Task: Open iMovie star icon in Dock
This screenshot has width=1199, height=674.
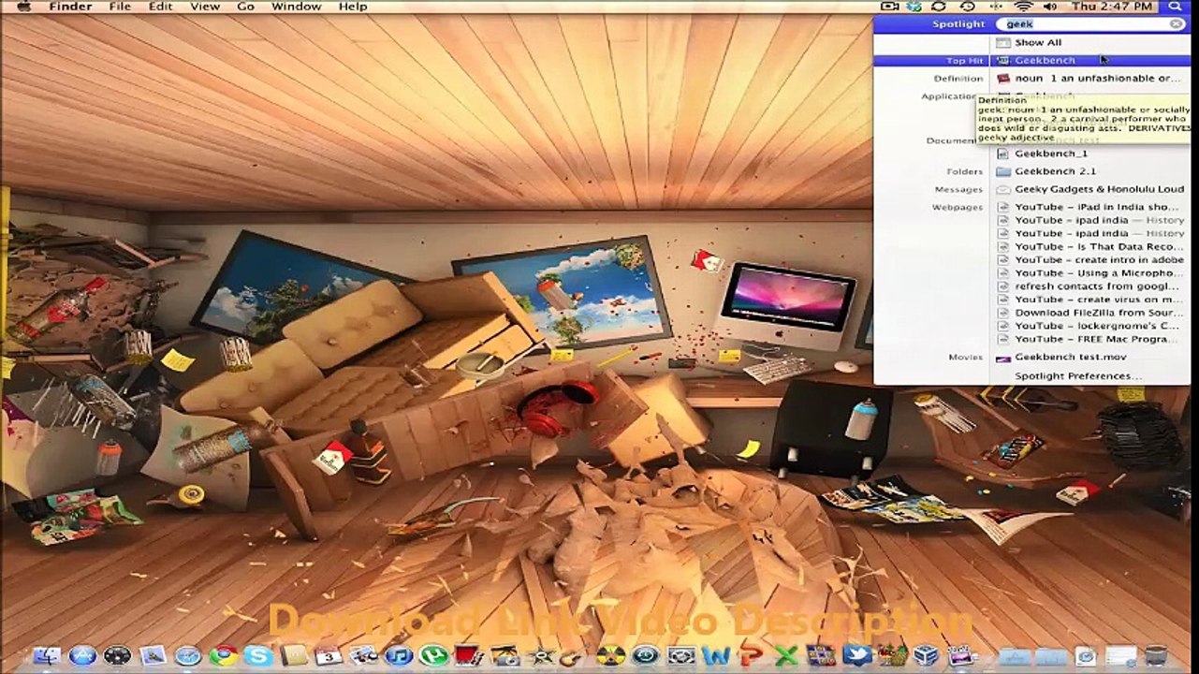Action: [x=540, y=655]
